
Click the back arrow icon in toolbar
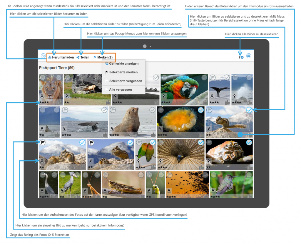click(x=43, y=56)
